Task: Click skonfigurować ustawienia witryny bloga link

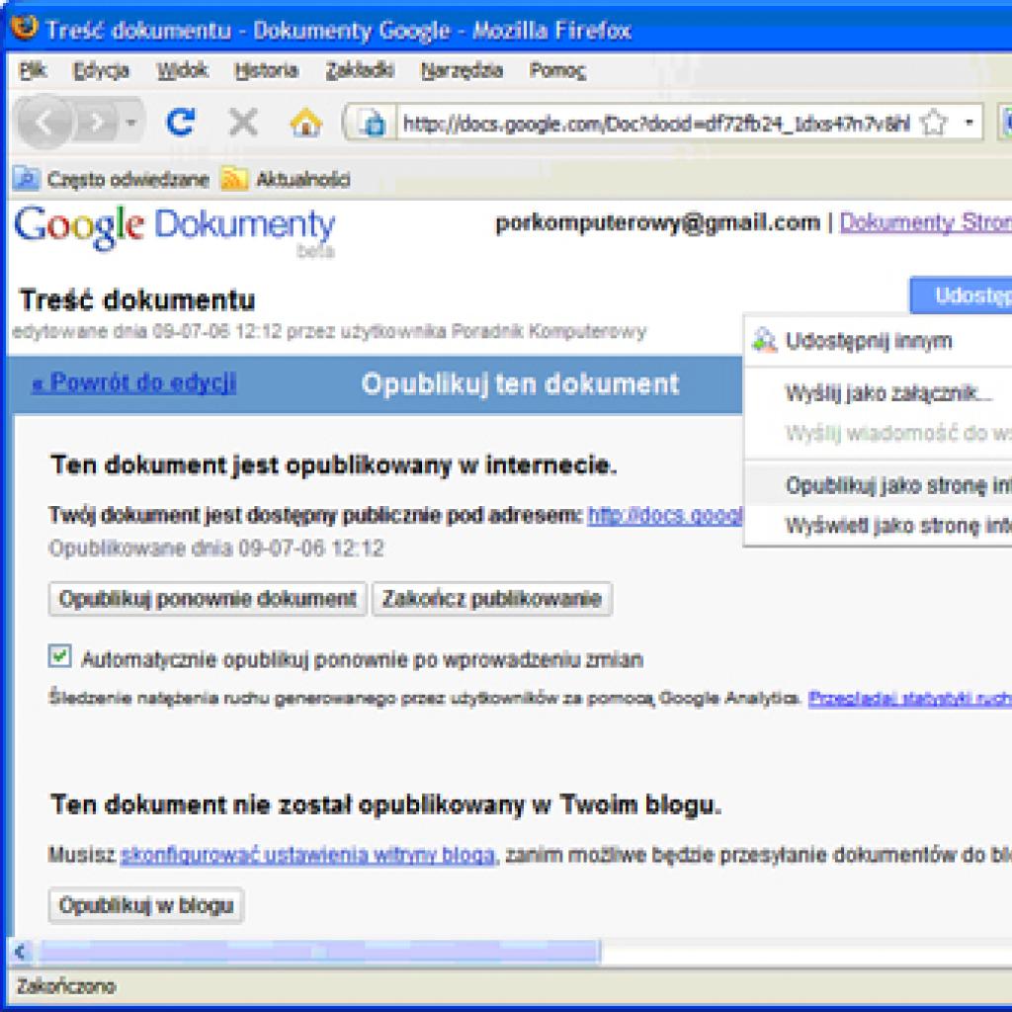Action: coord(308,855)
